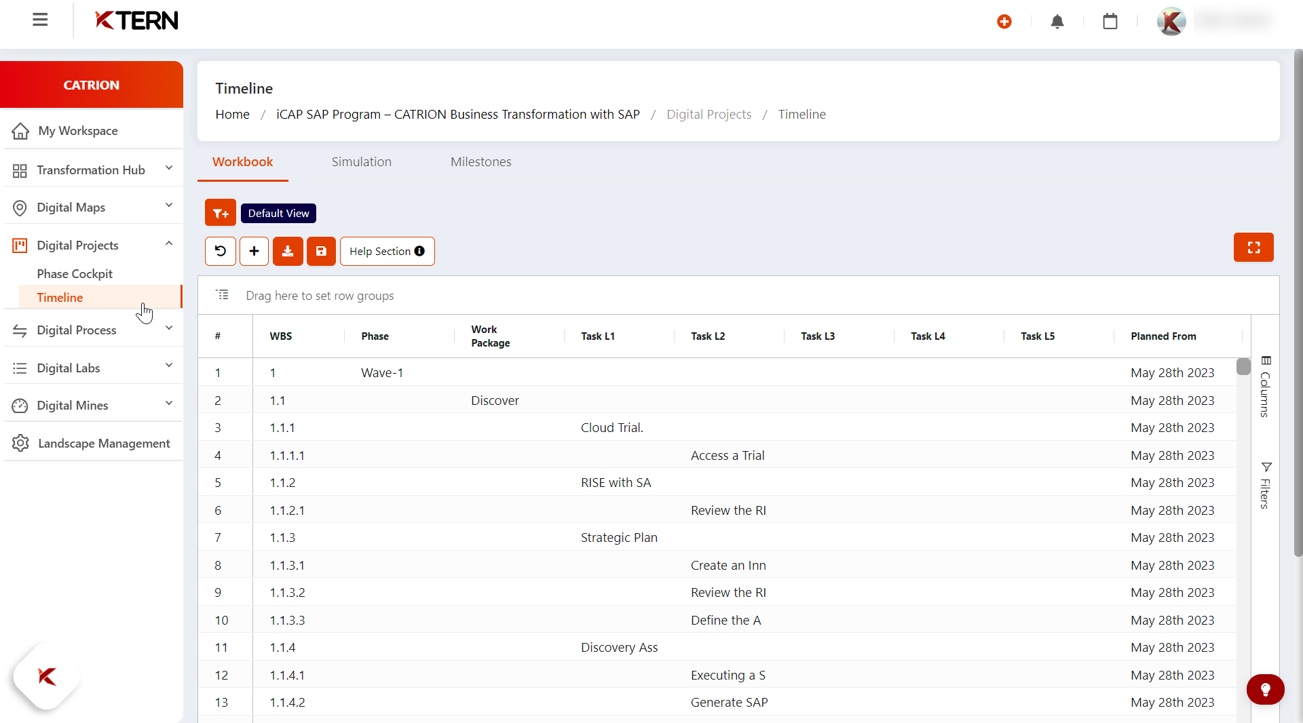This screenshot has width=1303, height=723.
Task: Select the Executing a S cell
Action: point(728,676)
